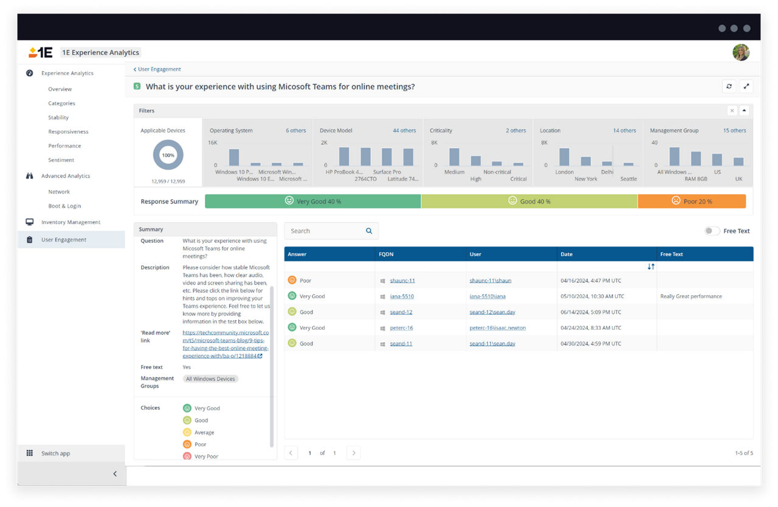778x507 pixels.
Task: Open the techcommunity Read more link
Action: tap(225, 344)
